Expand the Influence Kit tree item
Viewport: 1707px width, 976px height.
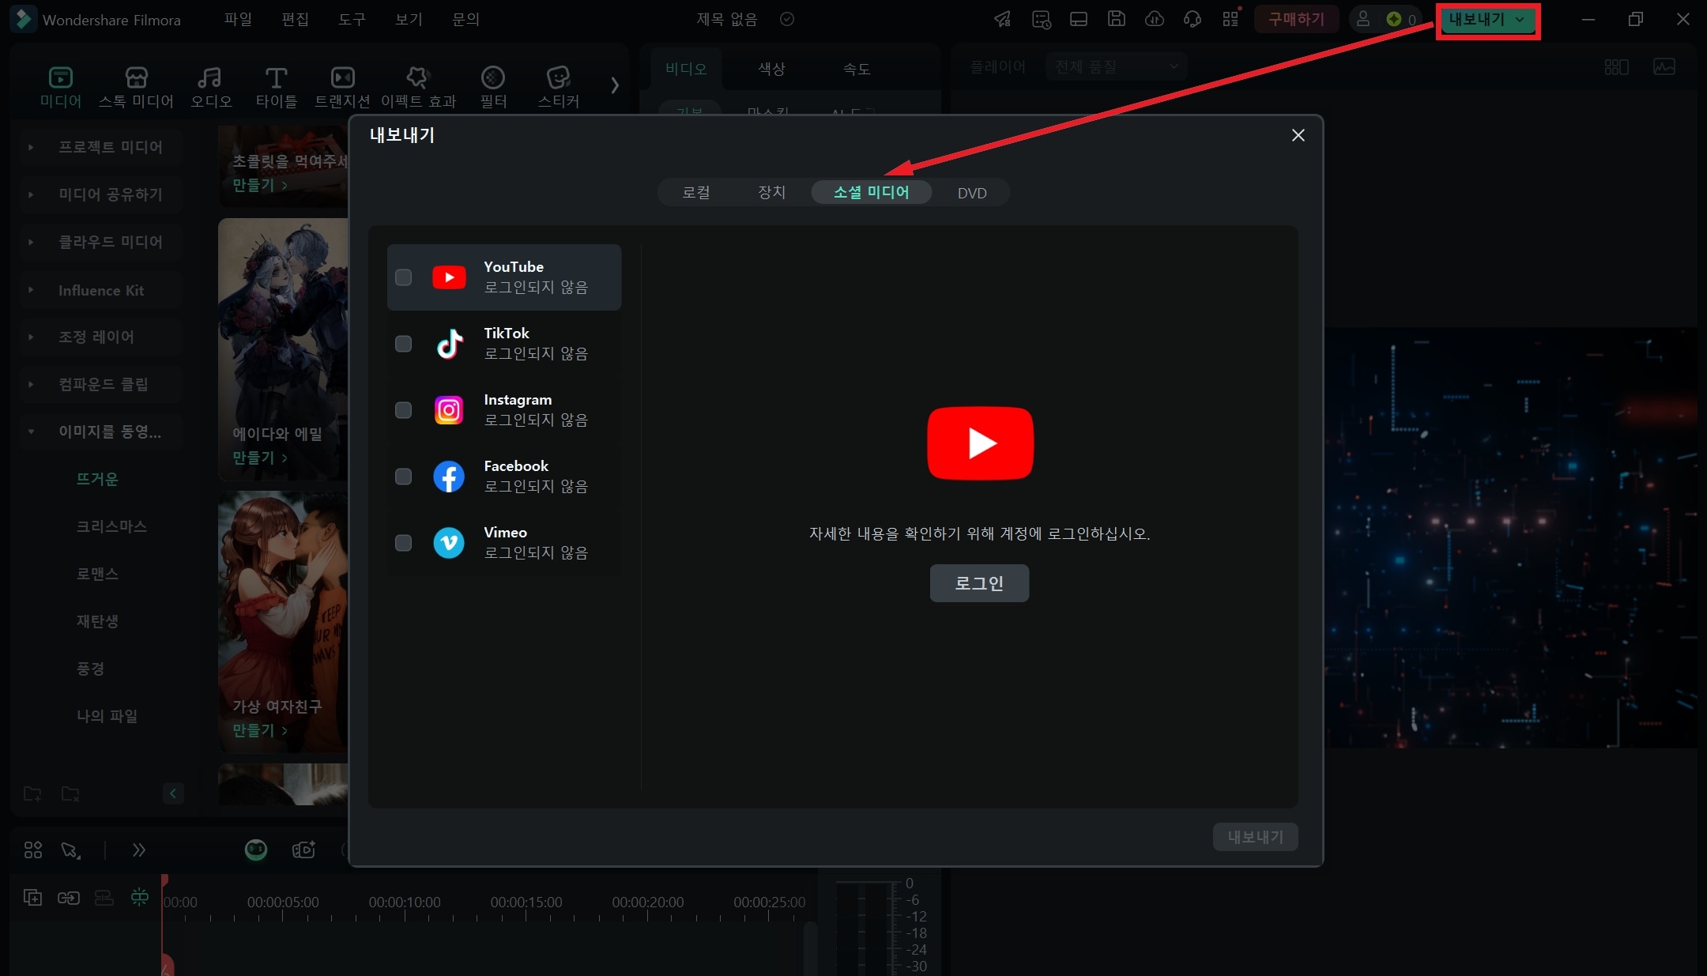[31, 290]
